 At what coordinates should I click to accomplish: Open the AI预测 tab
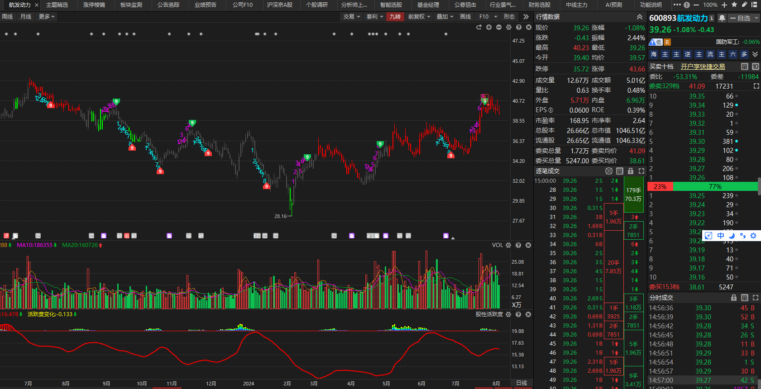614,5
